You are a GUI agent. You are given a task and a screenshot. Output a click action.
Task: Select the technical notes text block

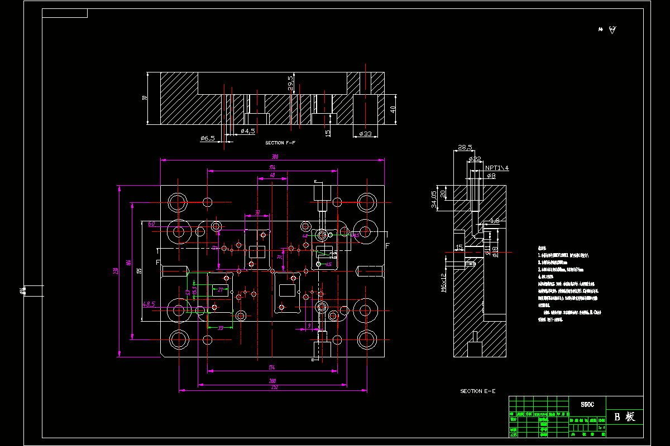click(x=569, y=283)
